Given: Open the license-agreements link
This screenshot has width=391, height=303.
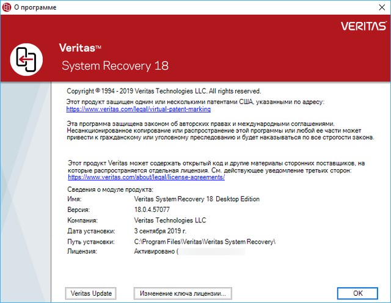Looking at the screenshot, I should click(146, 177).
